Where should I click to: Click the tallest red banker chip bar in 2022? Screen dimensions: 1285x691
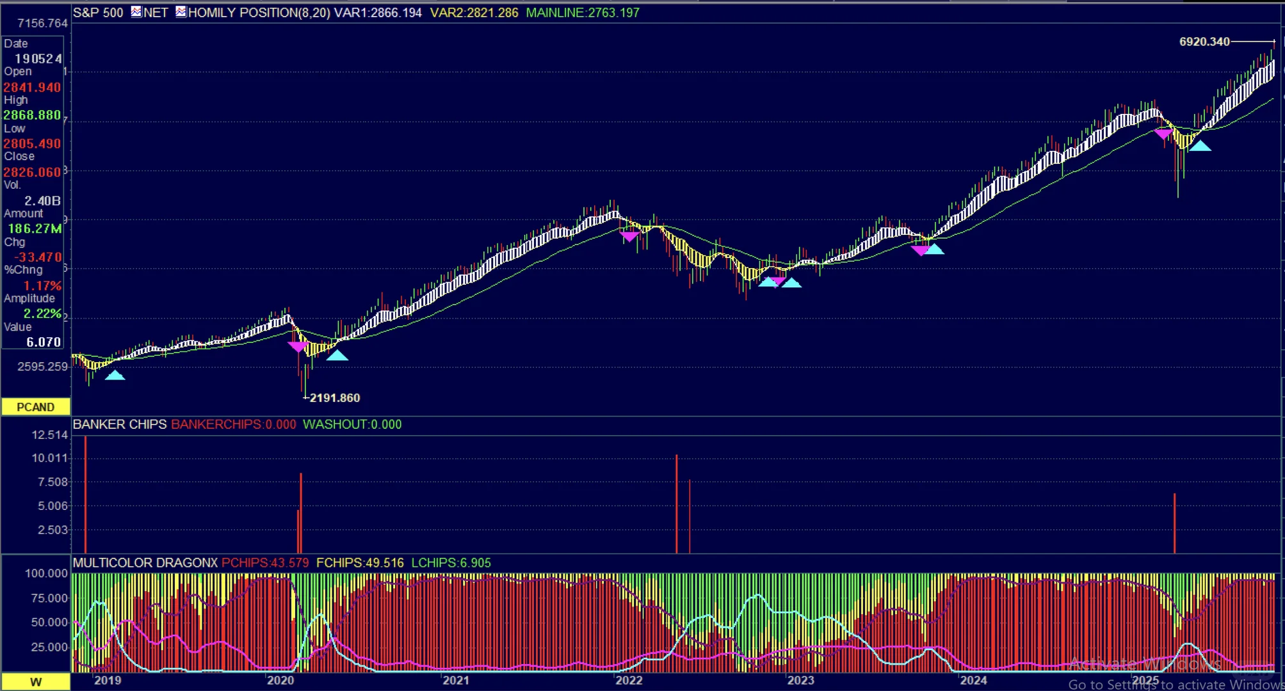click(x=676, y=504)
